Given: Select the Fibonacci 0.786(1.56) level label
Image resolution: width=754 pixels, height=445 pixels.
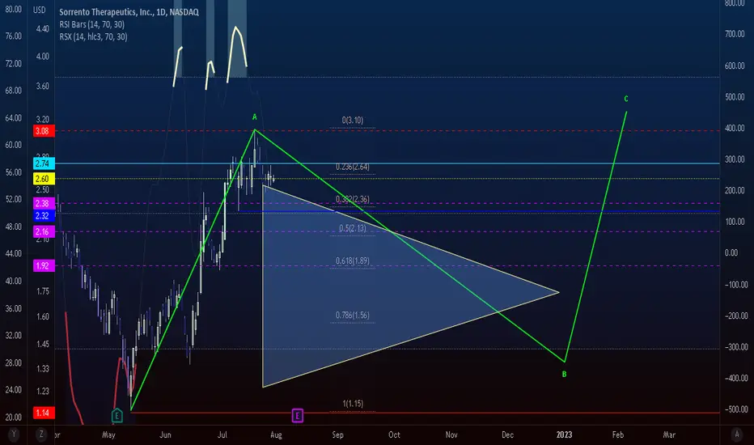Looking at the screenshot, I should [353, 316].
